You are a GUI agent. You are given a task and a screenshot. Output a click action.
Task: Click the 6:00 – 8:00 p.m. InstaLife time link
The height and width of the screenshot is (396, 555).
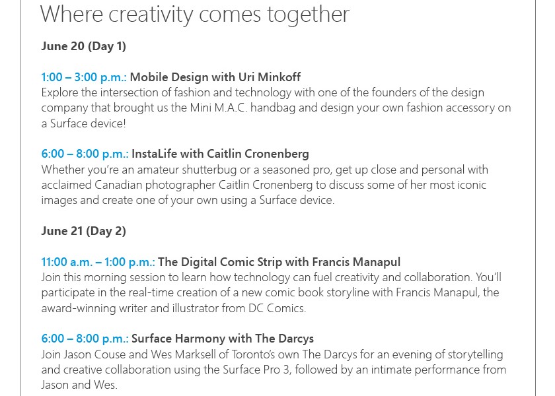point(85,154)
